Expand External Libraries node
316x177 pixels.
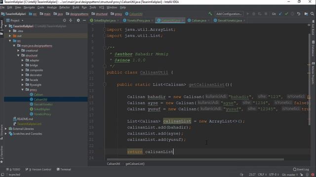point(6,129)
